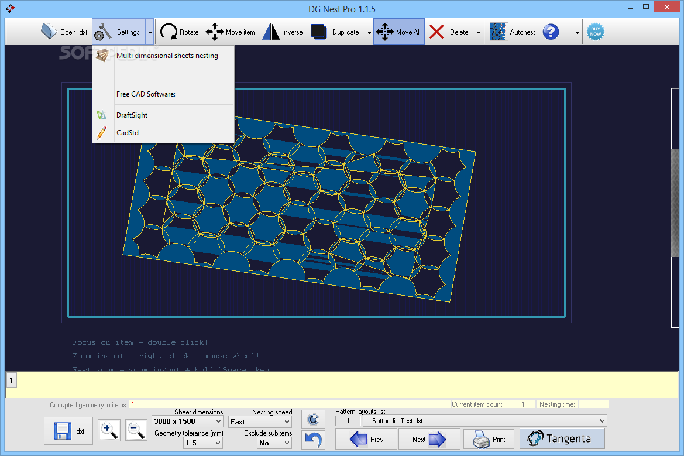Open a .dxf file from the toolbar
684x456 pixels.
point(64,32)
